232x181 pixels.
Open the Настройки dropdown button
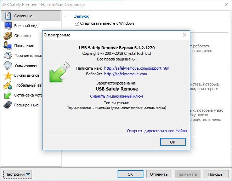pyautogui.click(x=17, y=174)
